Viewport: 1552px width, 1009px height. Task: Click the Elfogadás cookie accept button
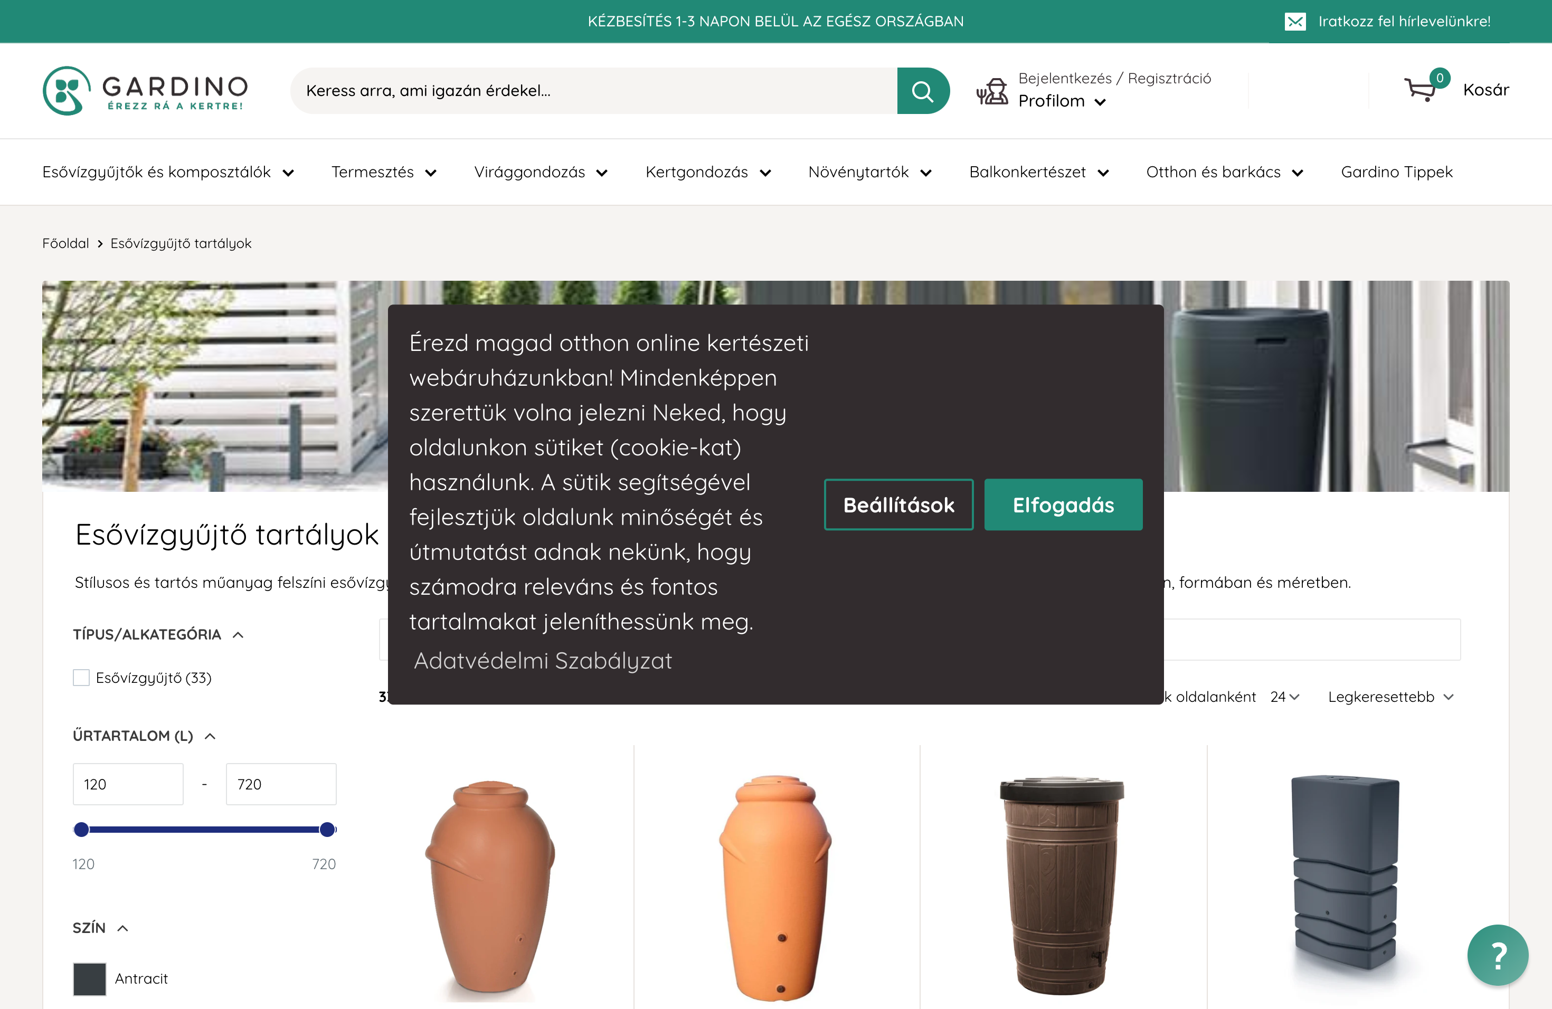coord(1063,504)
